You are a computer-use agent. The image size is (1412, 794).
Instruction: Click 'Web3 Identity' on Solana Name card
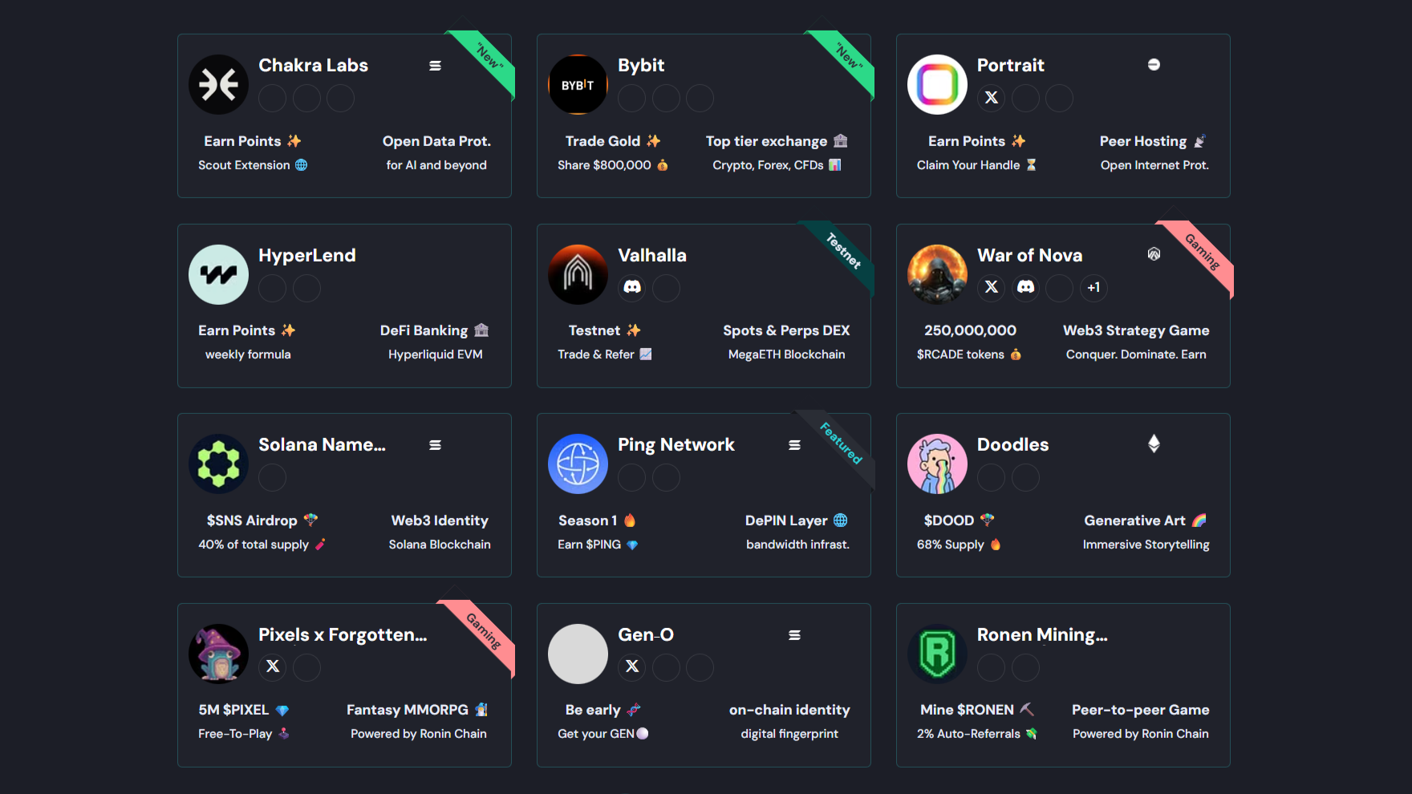440,521
